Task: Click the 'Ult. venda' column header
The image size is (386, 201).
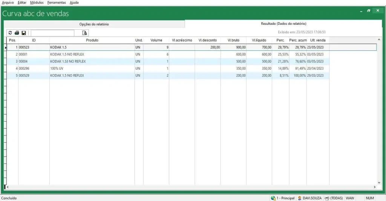Action: click(x=317, y=40)
